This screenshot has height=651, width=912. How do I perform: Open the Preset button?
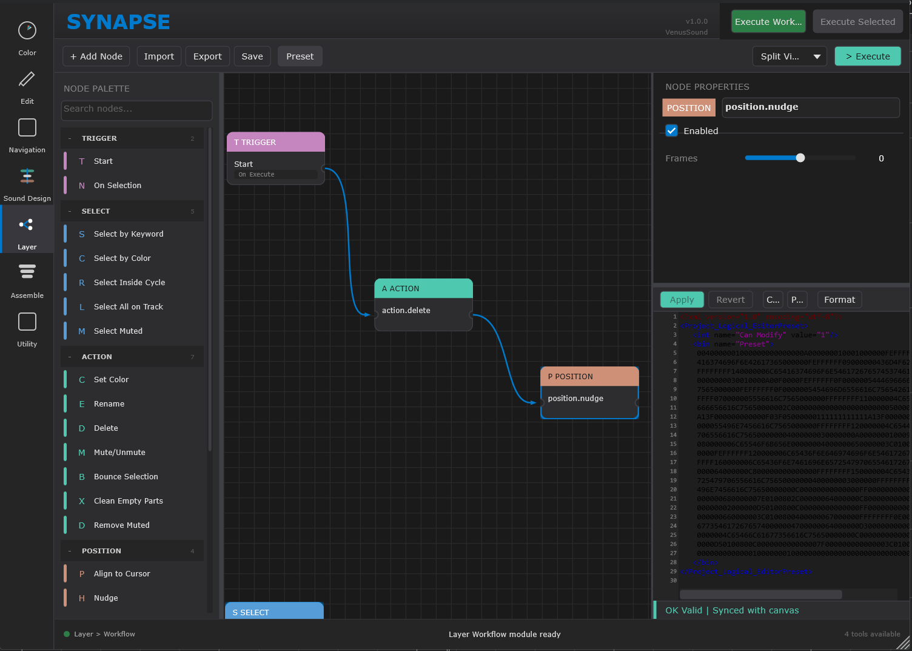tap(300, 56)
